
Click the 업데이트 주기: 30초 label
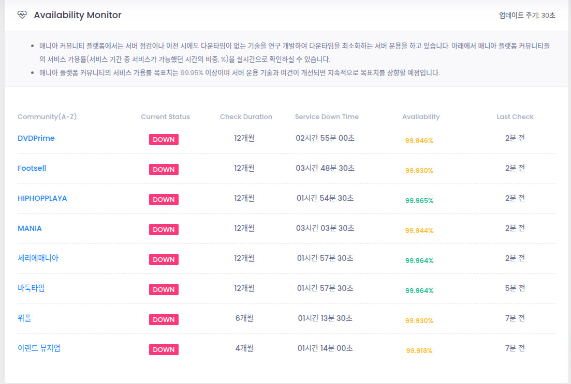coord(527,16)
